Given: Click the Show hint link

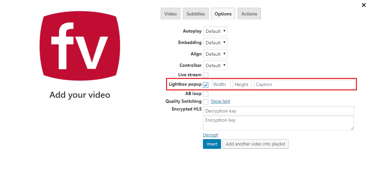Looking at the screenshot, I should (x=220, y=101).
